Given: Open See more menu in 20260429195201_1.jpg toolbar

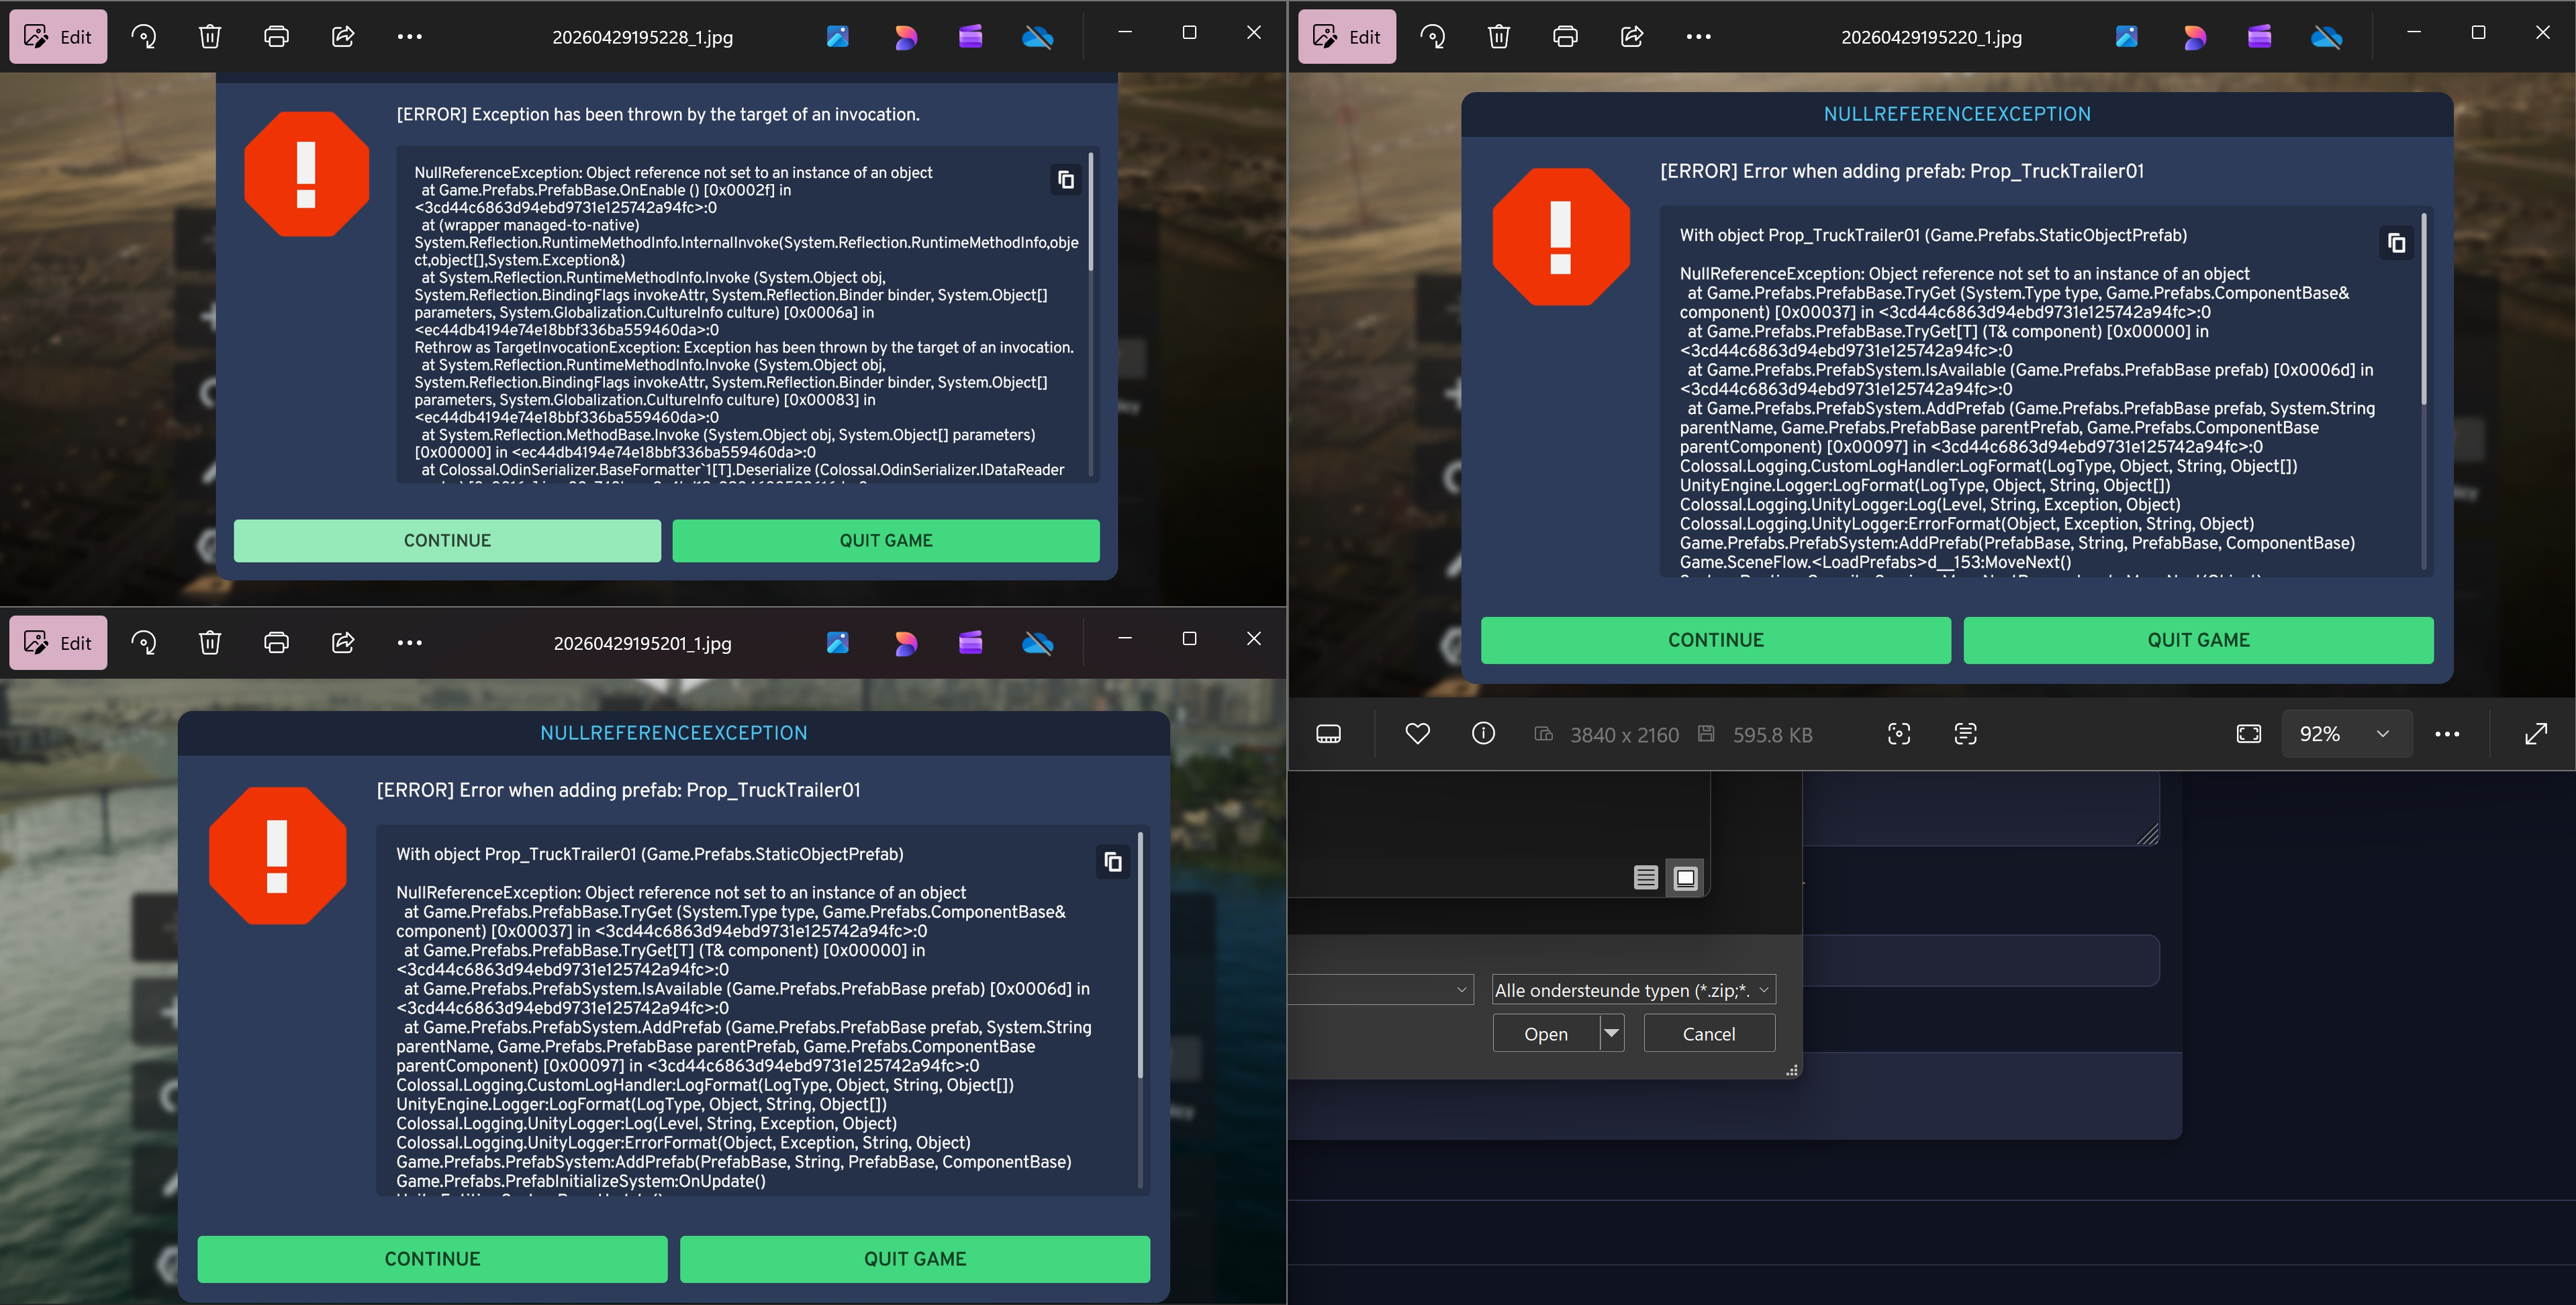Looking at the screenshot, I should coord(409,643).
